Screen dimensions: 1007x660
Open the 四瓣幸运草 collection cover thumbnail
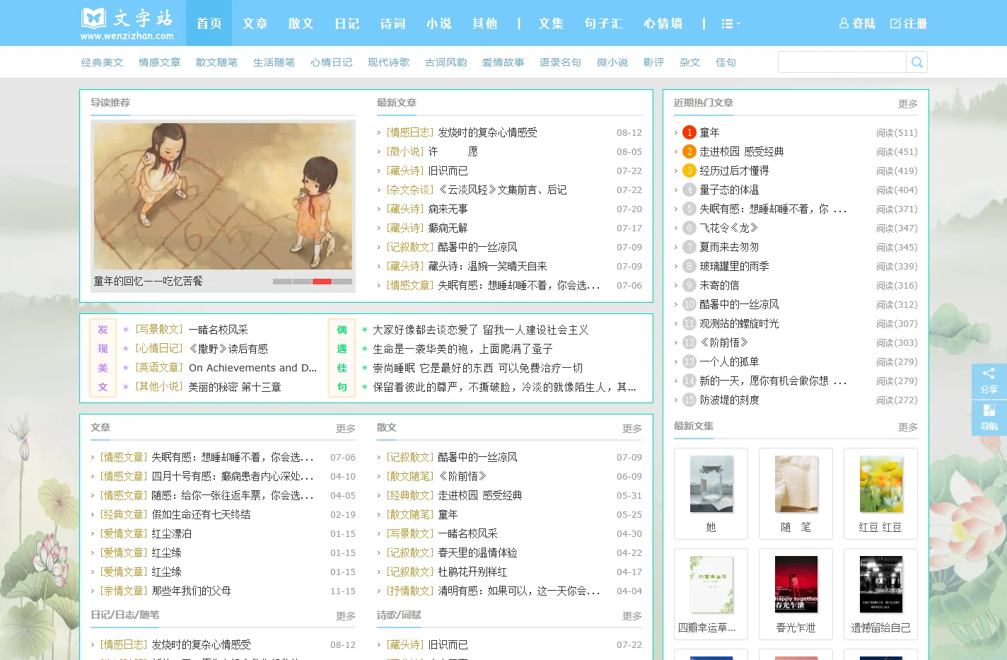point(711,584)
